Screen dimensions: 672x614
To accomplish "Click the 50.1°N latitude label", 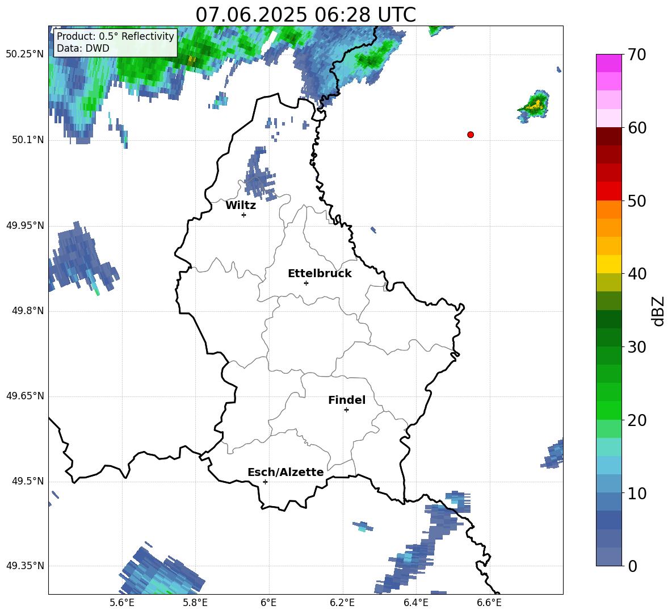I will pyautogui.click(x=27, y=140).
